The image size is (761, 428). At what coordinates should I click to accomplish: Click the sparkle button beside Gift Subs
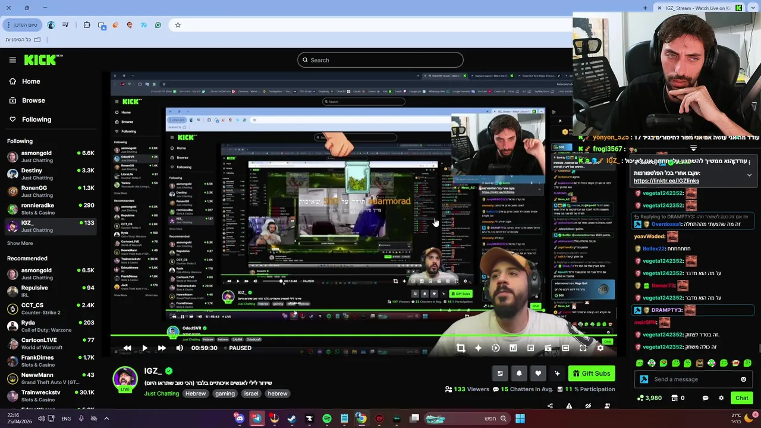click(557, 373)
